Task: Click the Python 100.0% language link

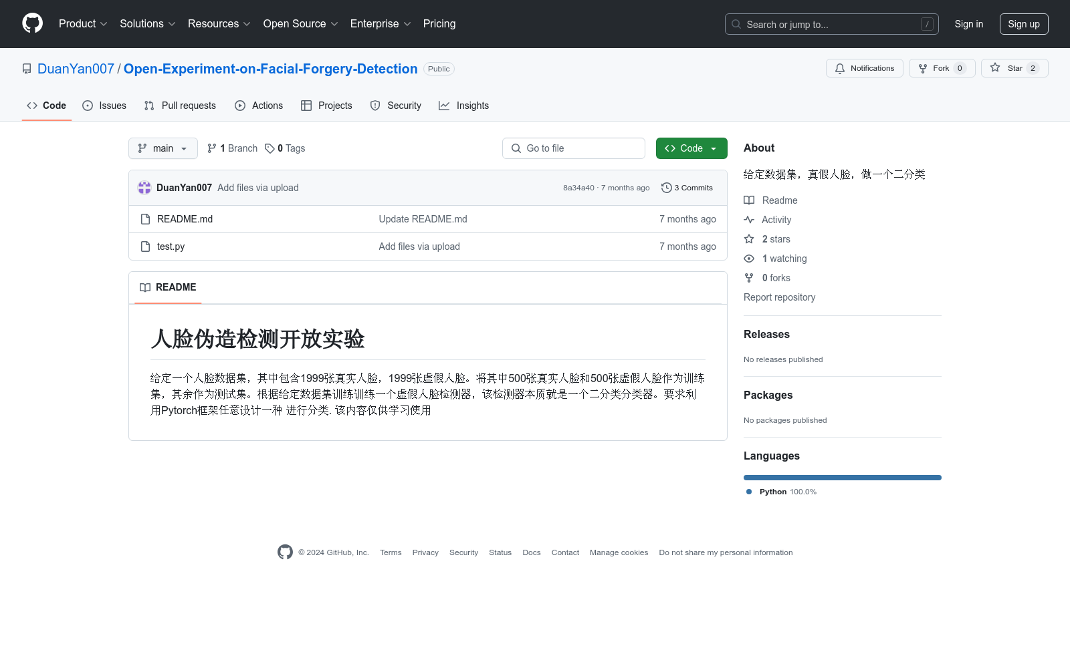Action: (x=788, y=492)
